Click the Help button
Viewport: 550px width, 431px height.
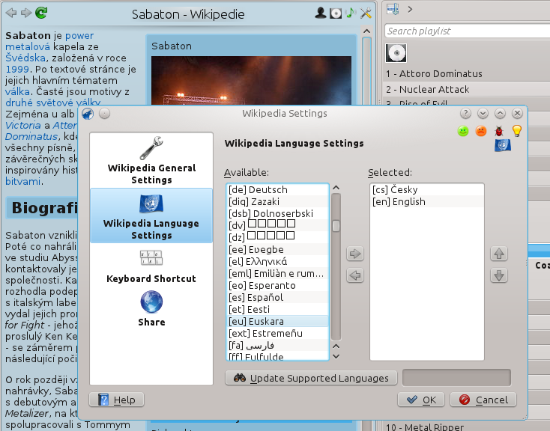pyautogui.click(x=116, y=400)
